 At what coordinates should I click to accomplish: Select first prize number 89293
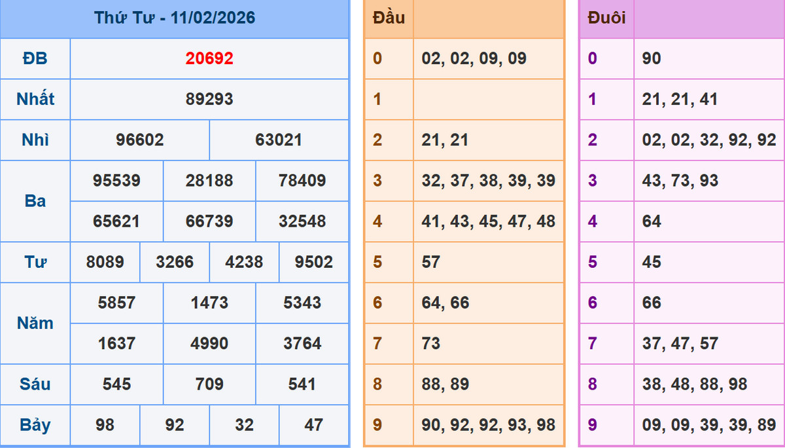209,100
